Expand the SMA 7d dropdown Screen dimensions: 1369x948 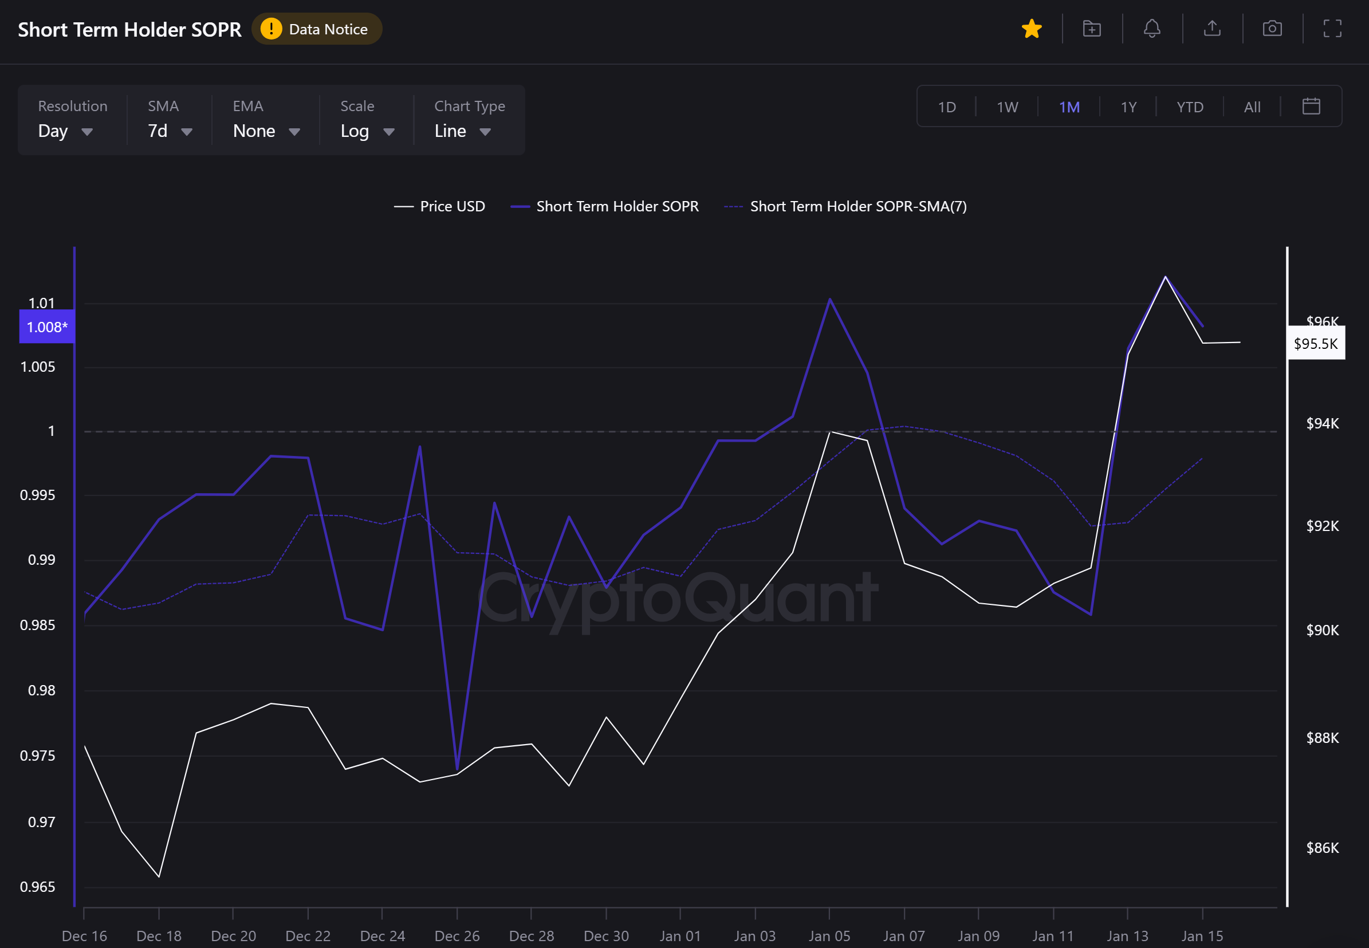click(170, 131)
